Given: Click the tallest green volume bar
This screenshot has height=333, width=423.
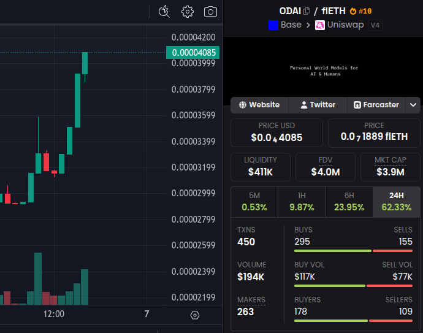Looking at the screenshot, I should pyautogui.click(x=38, y=279).
